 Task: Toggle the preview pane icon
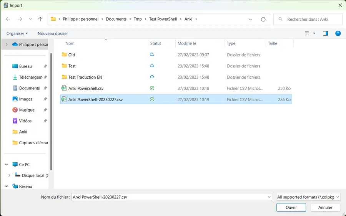point(326,33)
